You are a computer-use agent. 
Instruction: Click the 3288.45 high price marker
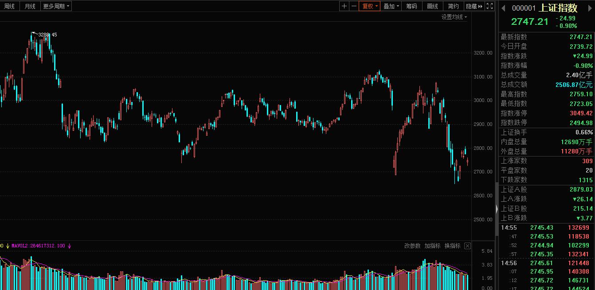pos(47,35)
